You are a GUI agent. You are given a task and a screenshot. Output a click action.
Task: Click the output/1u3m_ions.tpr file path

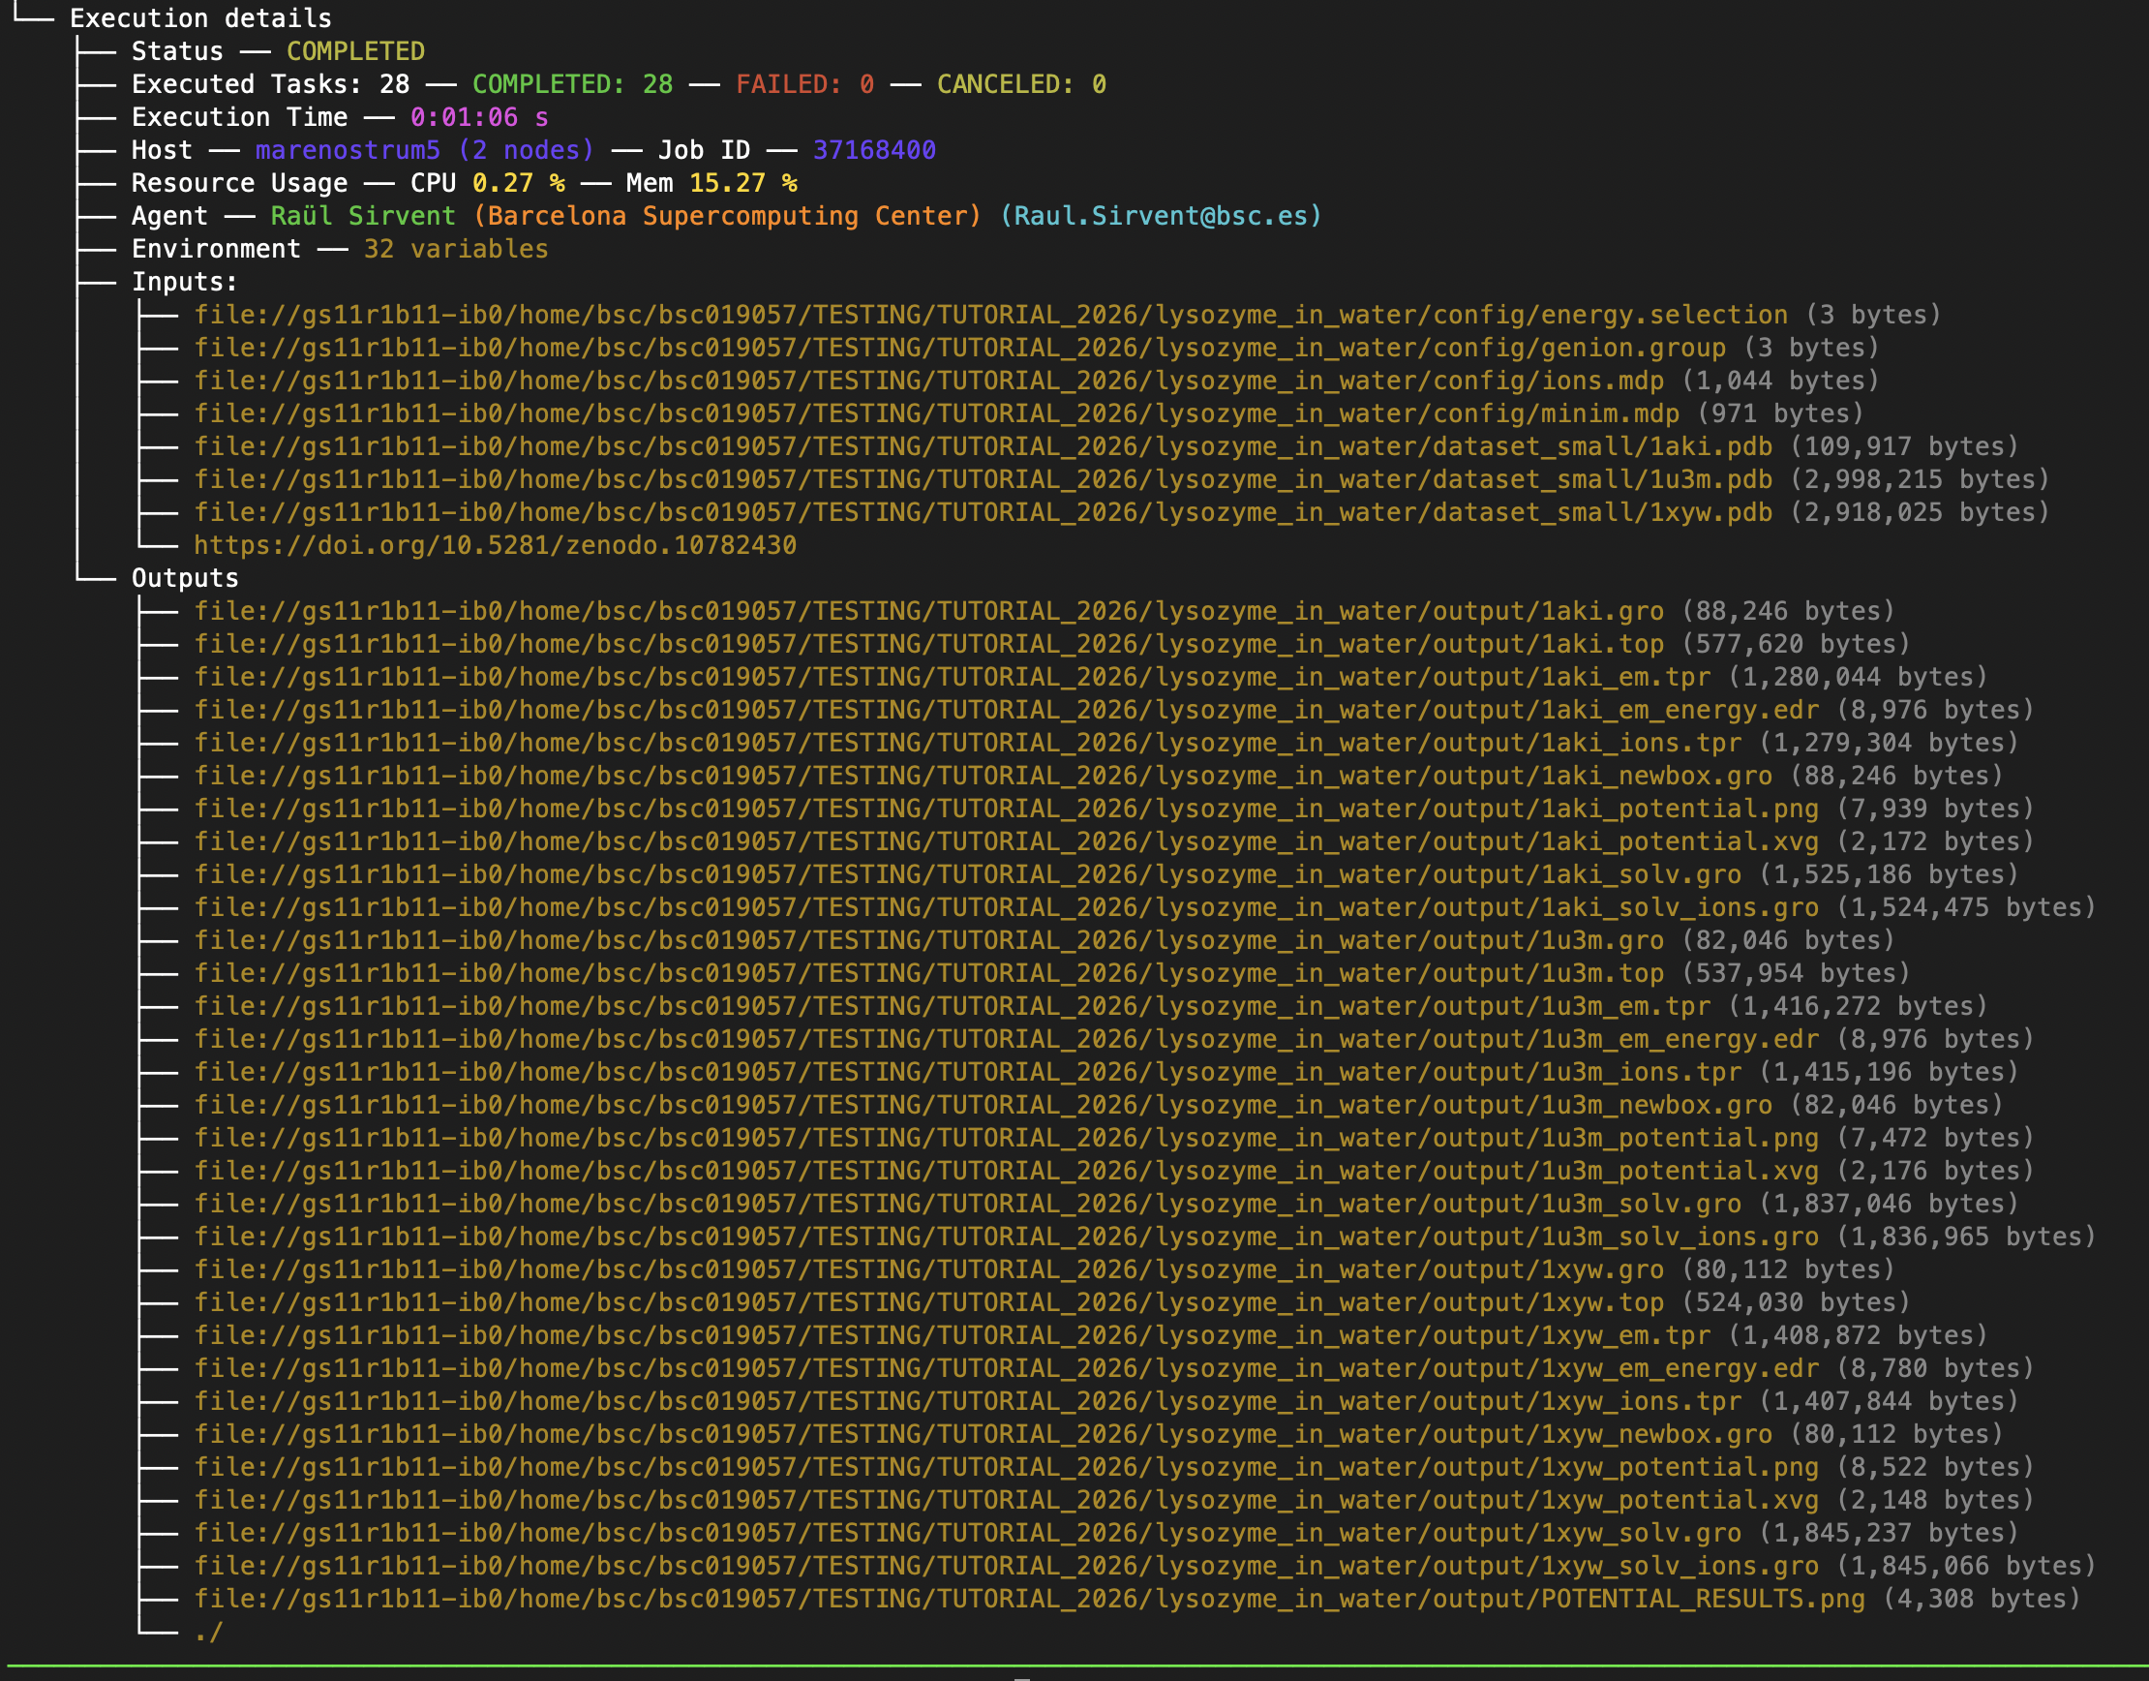click(x=967, y=1072)
